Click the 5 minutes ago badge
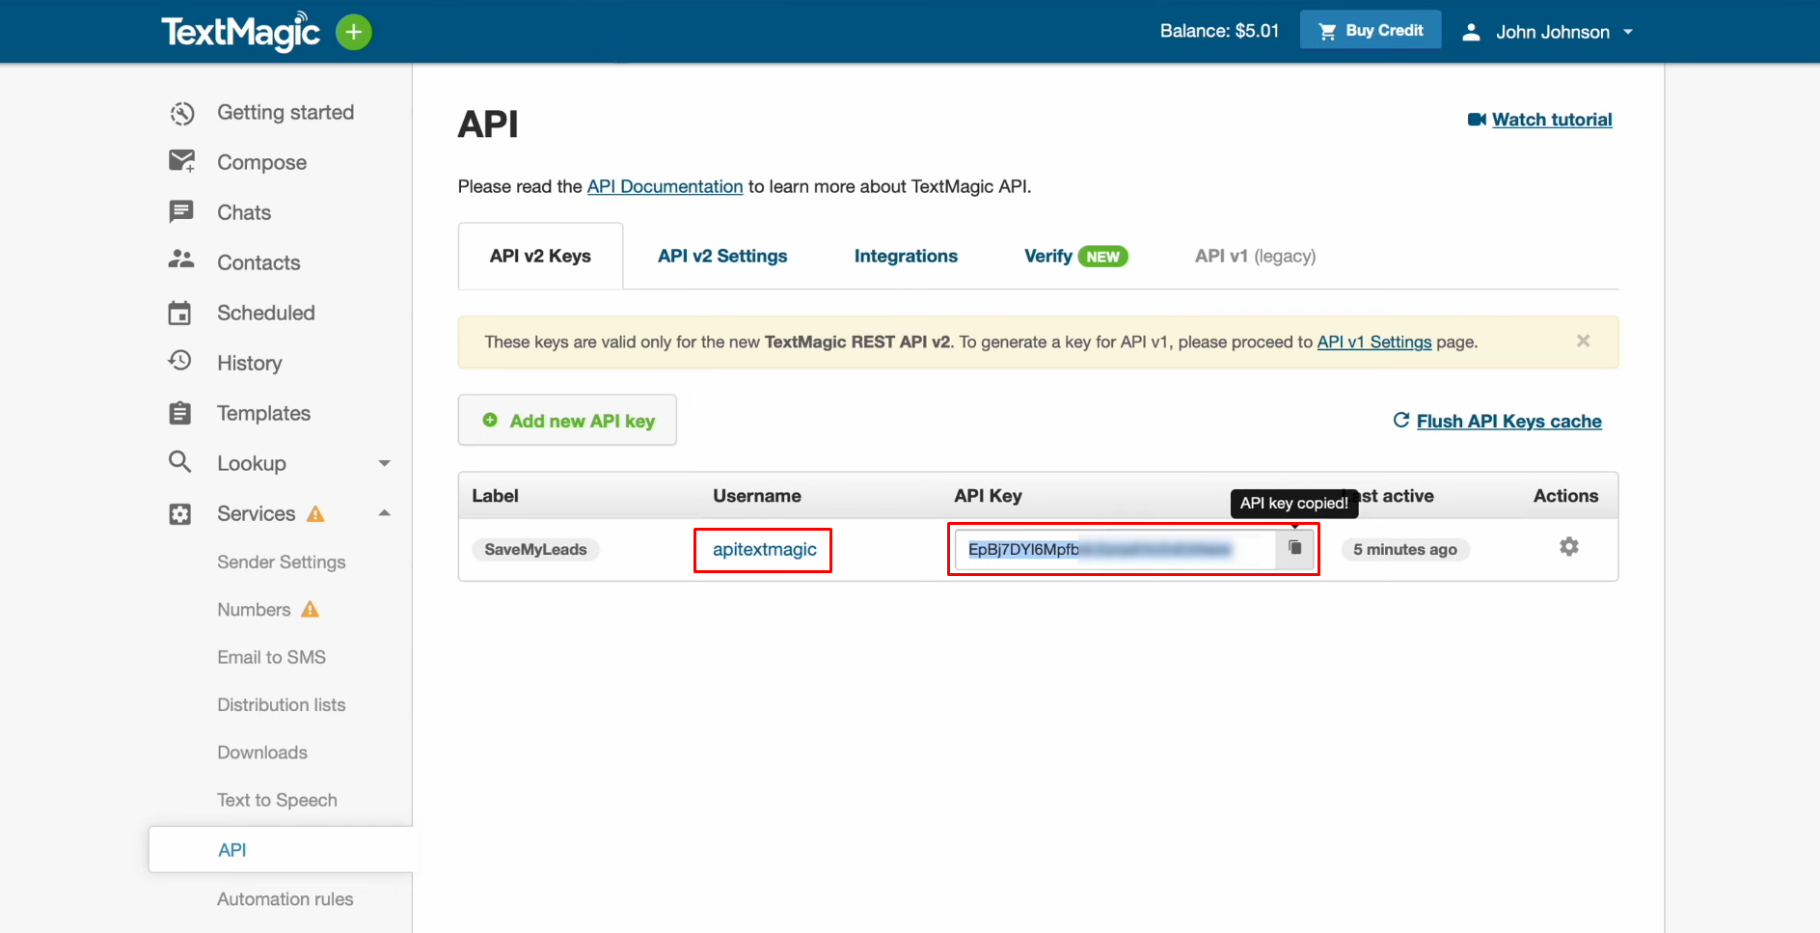This screenshot has width=1820, height=933. 1404,549
